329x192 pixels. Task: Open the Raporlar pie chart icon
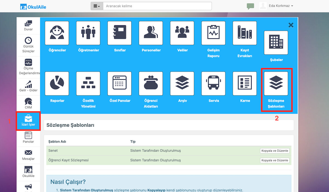tap(57, 83)
